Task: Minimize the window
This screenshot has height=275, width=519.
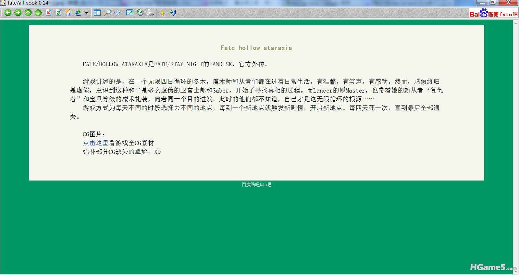Action: pyautogui.click(x=483, y=2)
